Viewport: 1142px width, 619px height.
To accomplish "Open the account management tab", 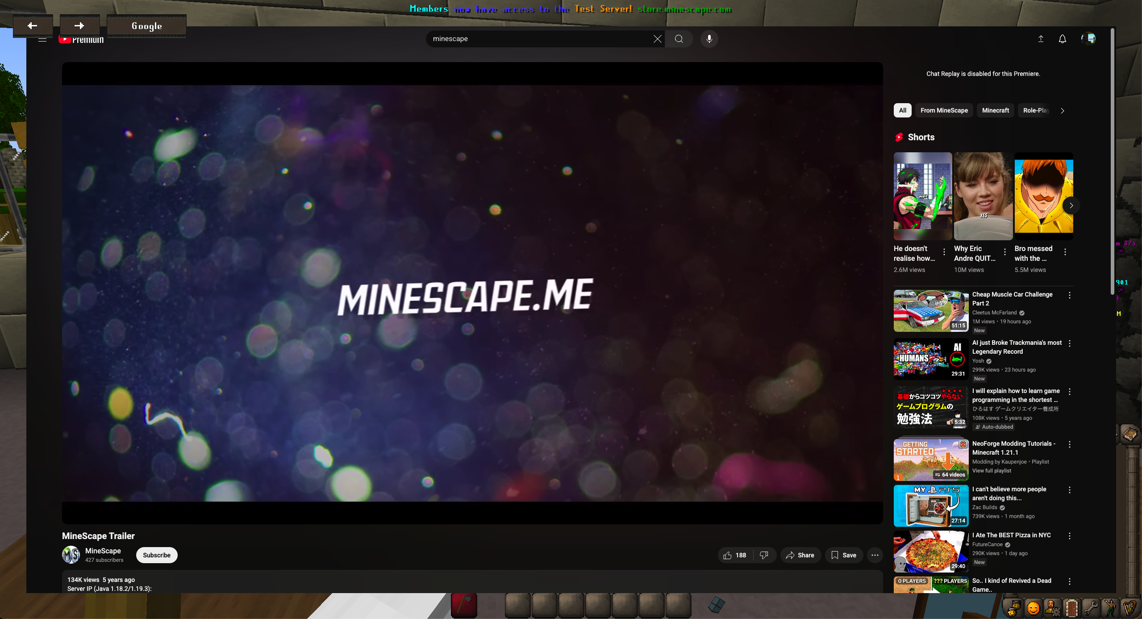I will tap(1052, 608).
